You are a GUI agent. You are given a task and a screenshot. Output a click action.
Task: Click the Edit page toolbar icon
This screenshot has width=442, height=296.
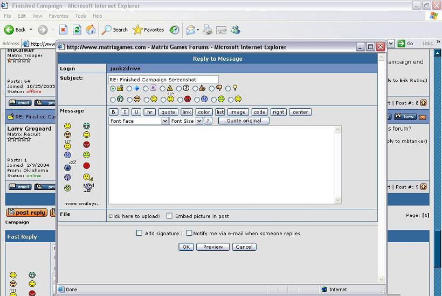222,30
